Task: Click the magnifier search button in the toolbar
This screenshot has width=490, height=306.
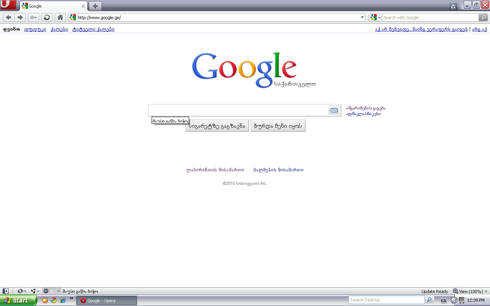Action: coord(483,17)
